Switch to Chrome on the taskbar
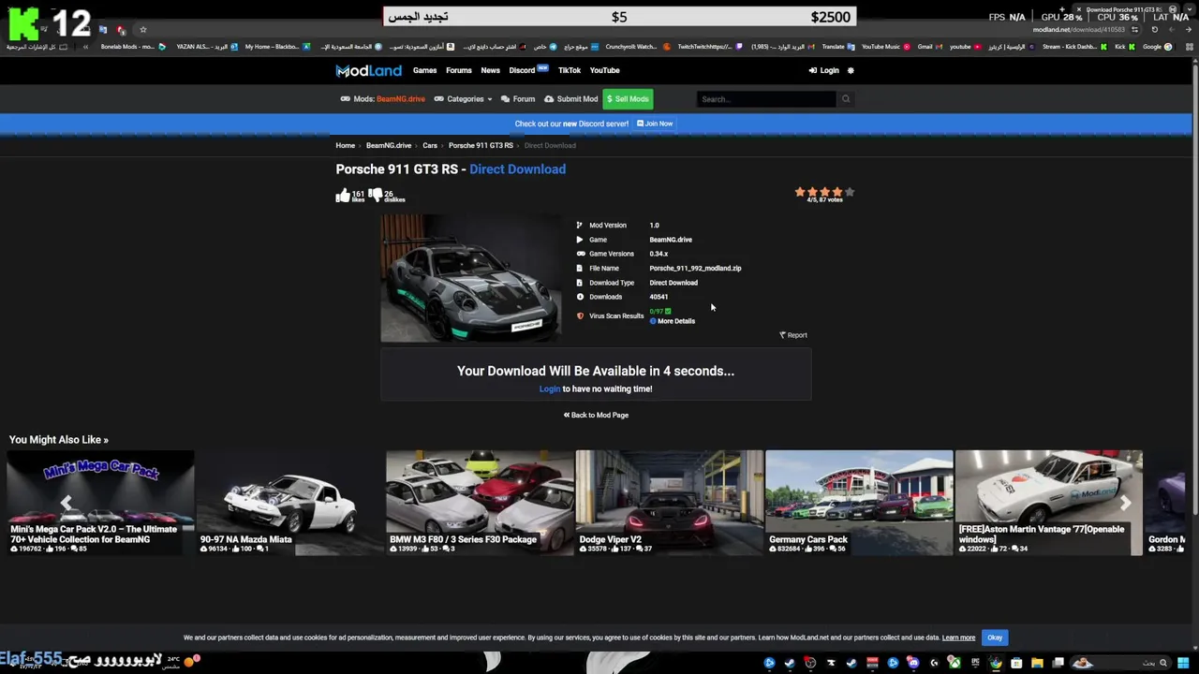The width and height of the screenshot is (1199, 674). [x=996, y=663]
